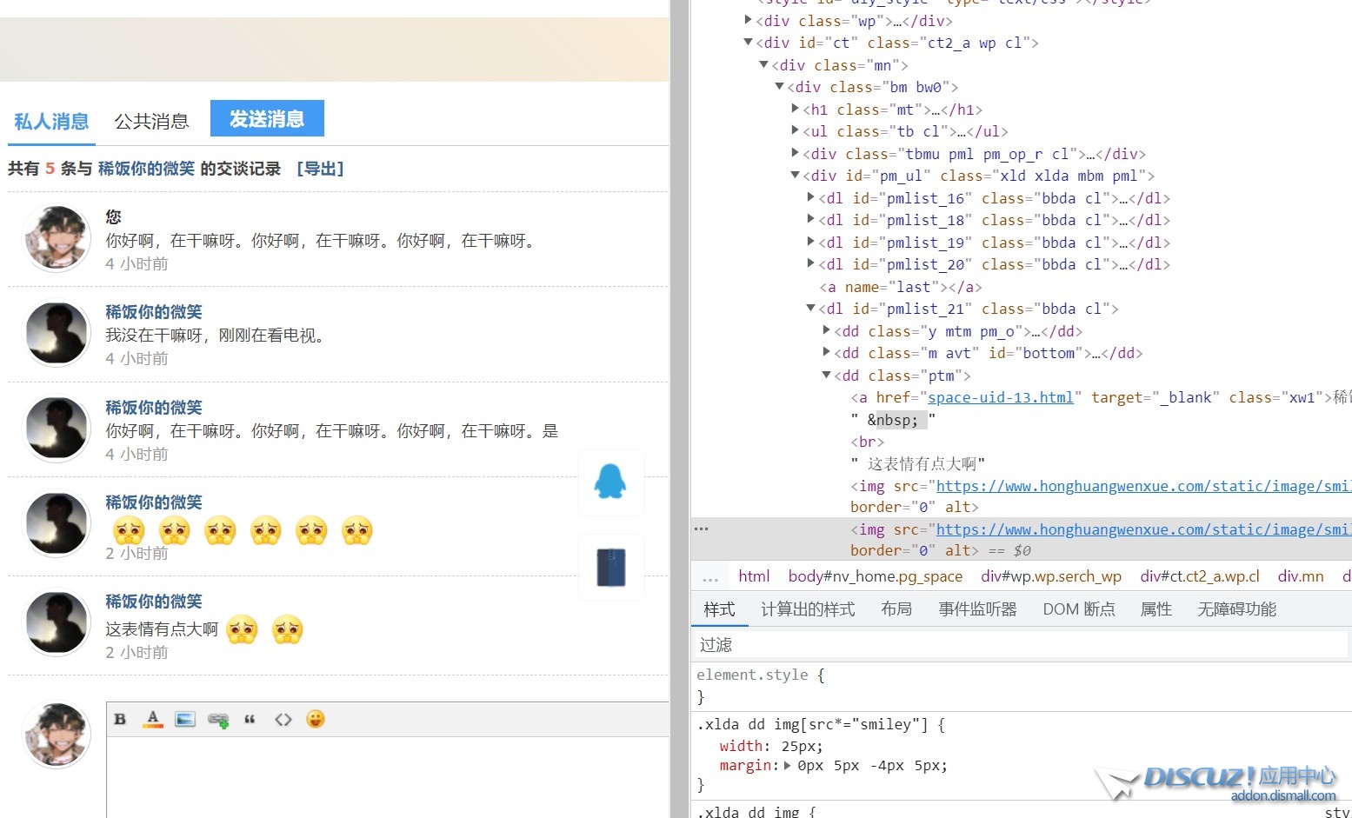1352x818 pixels.
Task: Click the QQ penguin icon in the sidebar
Action: click(611, 482)
